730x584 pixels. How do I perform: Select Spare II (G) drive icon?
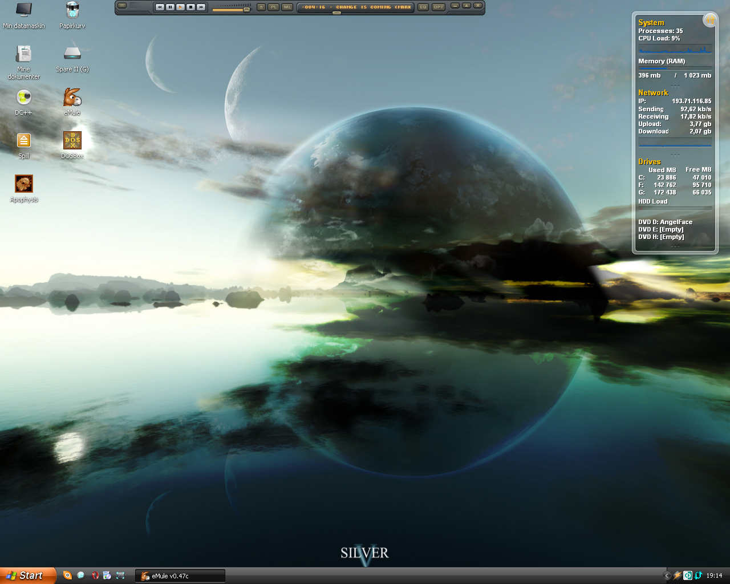point(72,59)
